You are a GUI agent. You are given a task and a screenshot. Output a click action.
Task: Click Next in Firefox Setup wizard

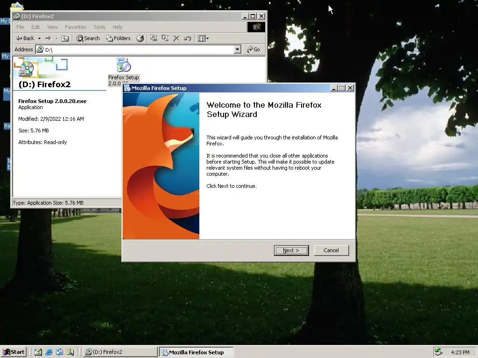coord(291,250)
